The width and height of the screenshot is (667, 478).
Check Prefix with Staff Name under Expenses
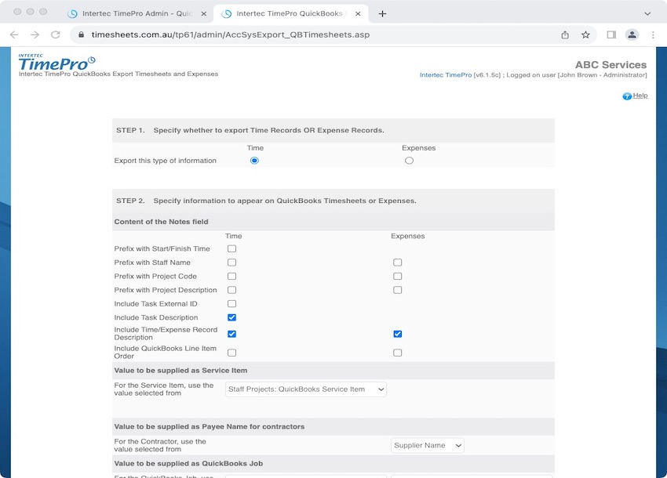coord(397,263)
